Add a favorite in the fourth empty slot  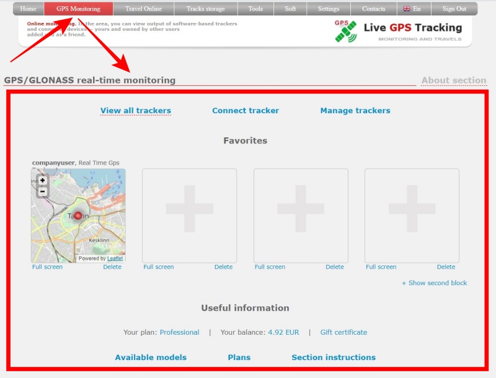click(x=412, y=215)
